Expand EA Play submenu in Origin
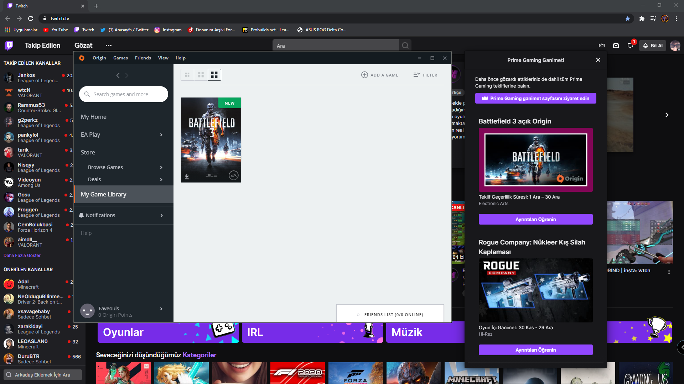Screen dimensions: 684x384 click(161, 135)
